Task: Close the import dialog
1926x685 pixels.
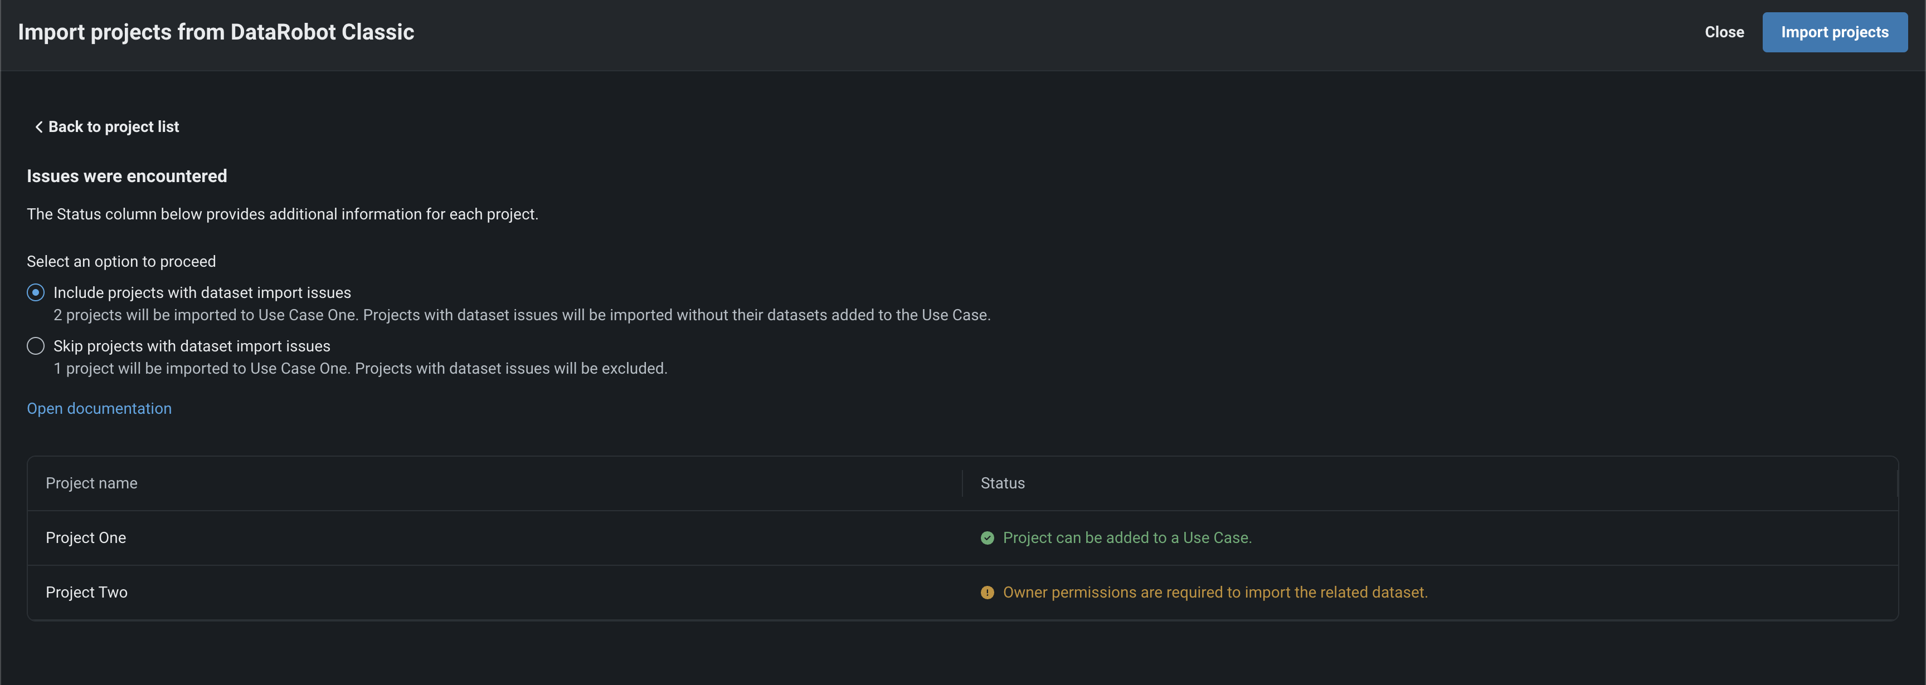Action: click(1723, 32)
